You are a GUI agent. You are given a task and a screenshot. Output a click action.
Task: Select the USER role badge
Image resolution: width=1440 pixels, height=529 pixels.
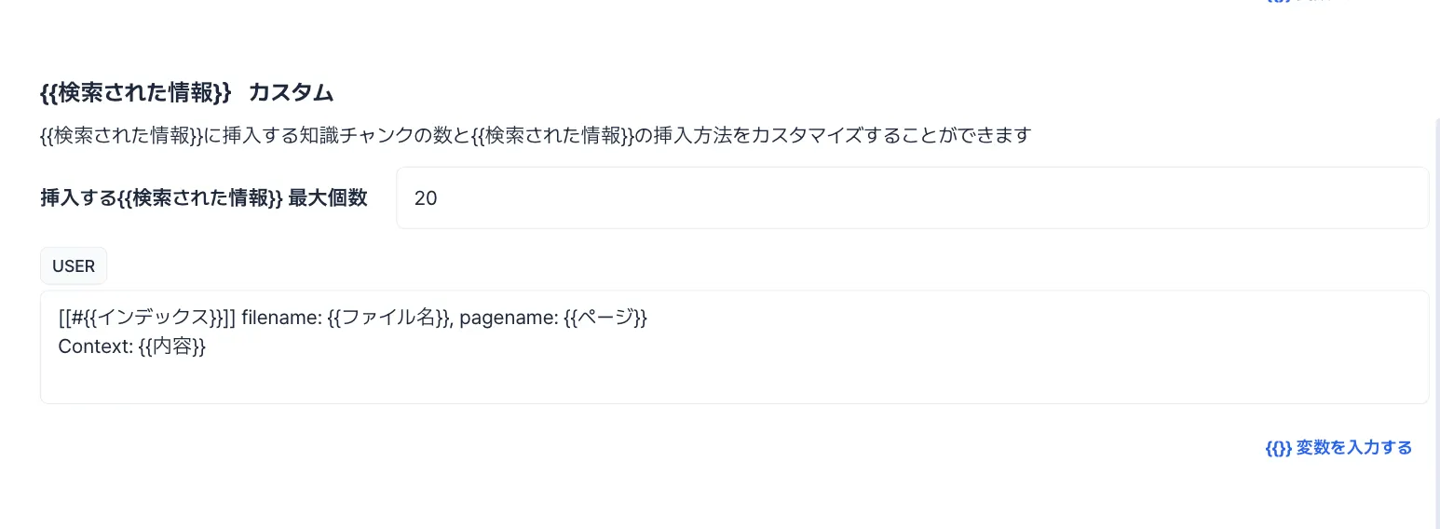coord(74,266)
